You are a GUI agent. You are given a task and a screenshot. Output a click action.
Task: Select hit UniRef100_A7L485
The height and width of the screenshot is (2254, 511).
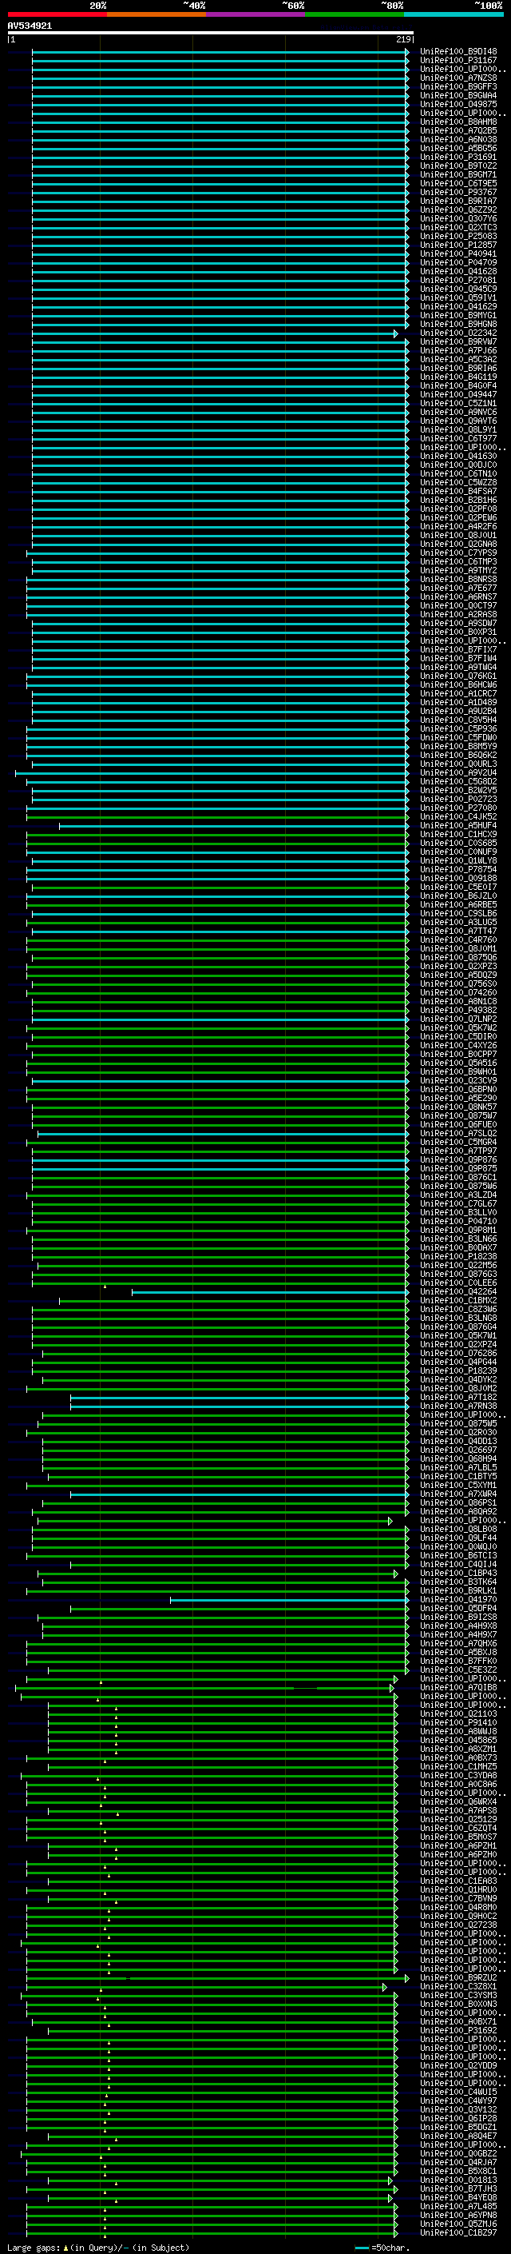point(458,2206)
